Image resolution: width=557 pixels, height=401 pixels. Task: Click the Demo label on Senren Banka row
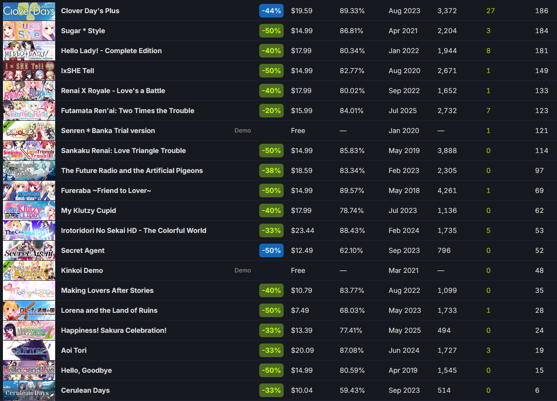point(243,131)
